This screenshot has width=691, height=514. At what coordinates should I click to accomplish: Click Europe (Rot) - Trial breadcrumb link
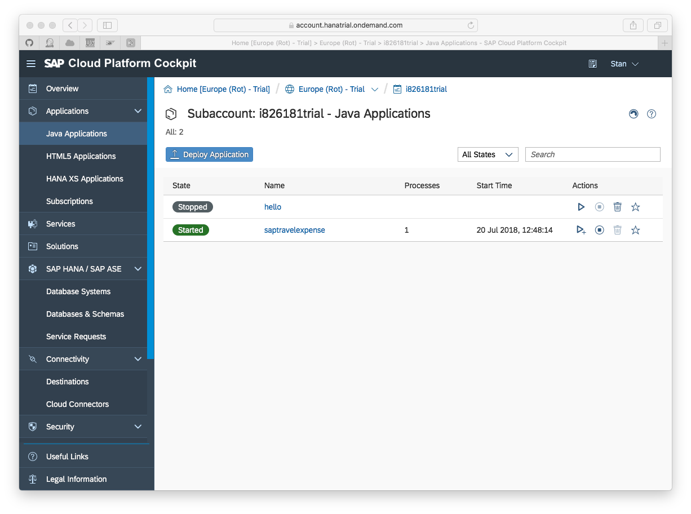(x=331, y=89)
